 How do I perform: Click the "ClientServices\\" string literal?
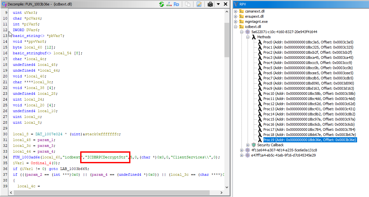click(191, 157)
